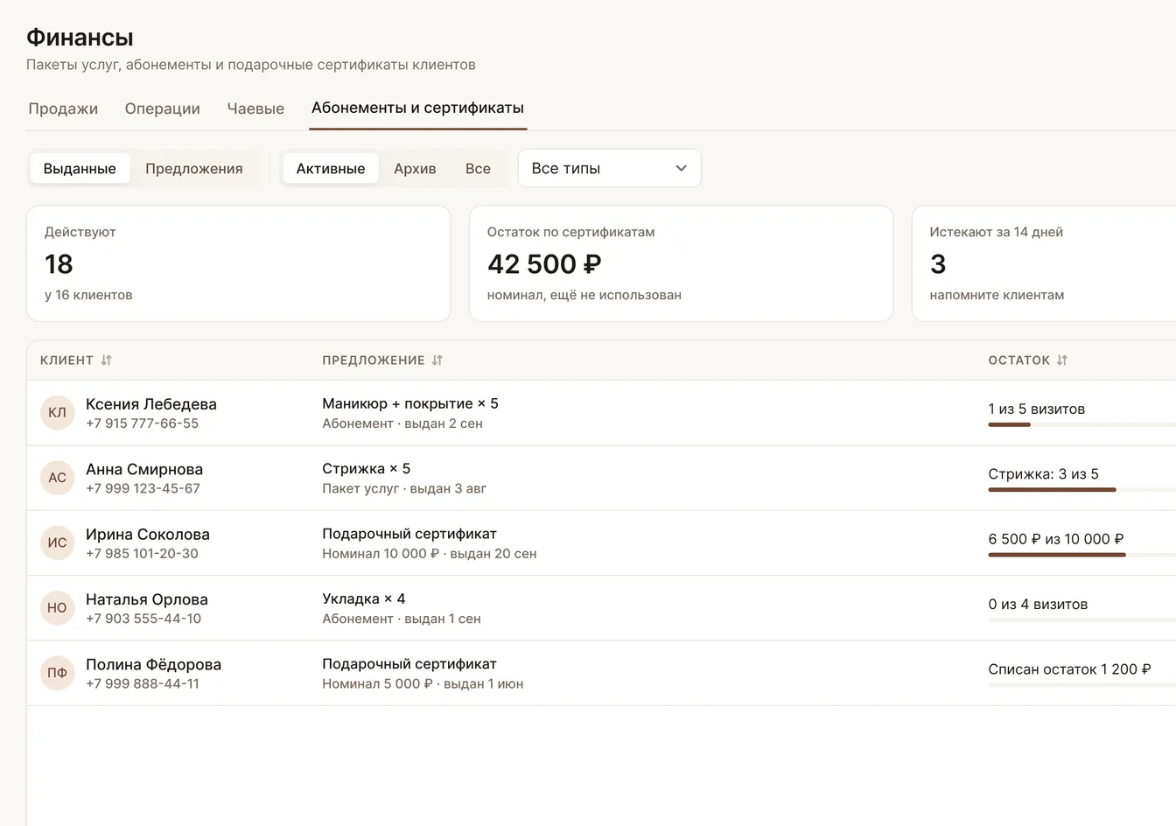This screenshot has width=1176, height=826.
Task: Click the text 0 из 4 визитов
Action: (x=1038, y=604)
